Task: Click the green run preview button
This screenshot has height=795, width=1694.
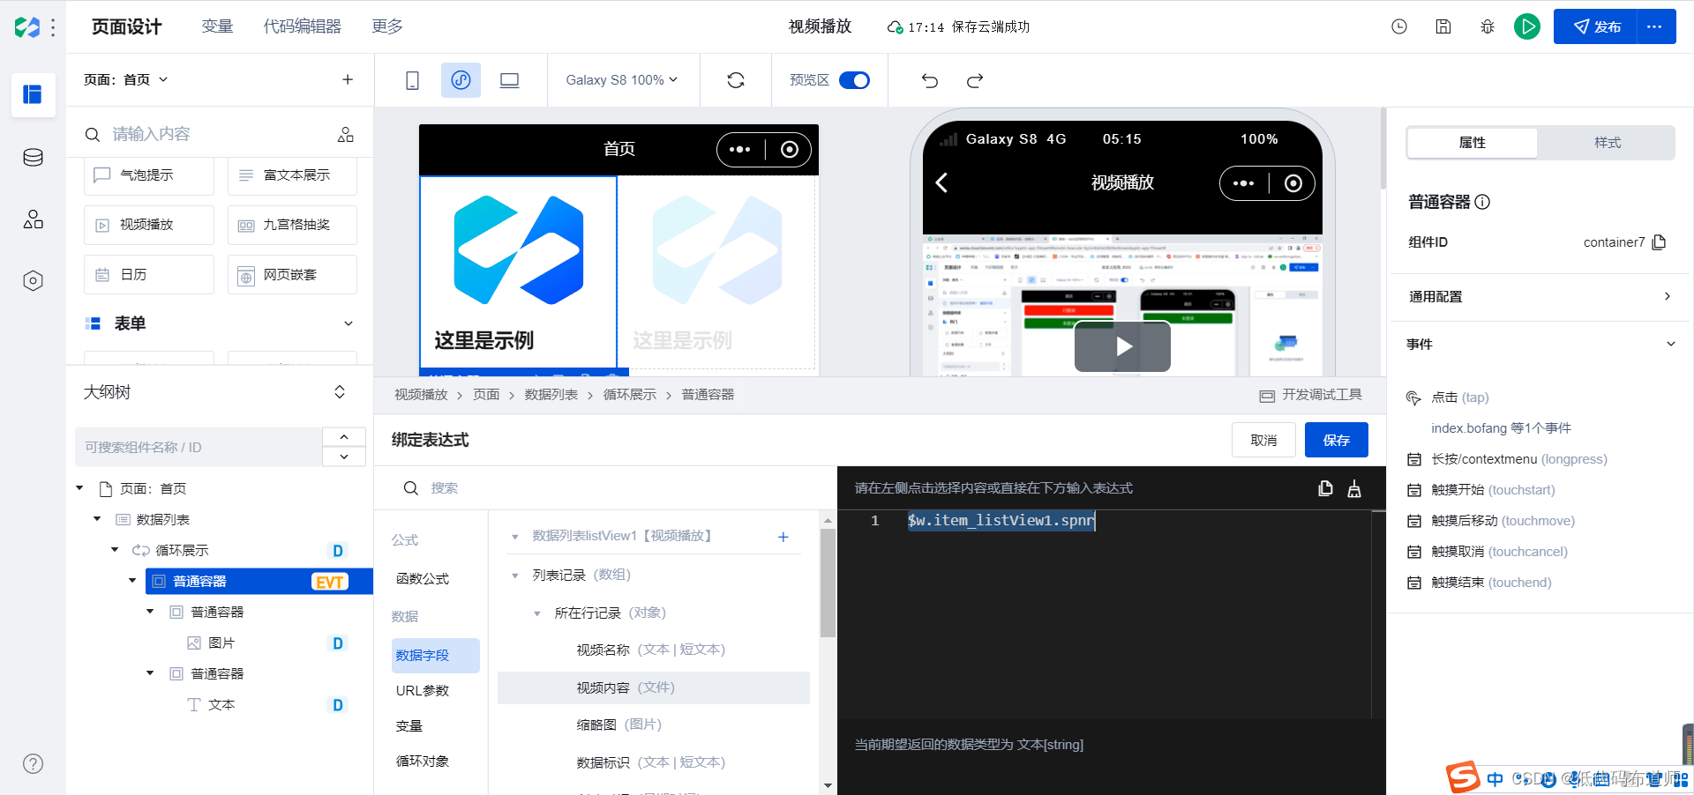Action: click(1527, 26)
